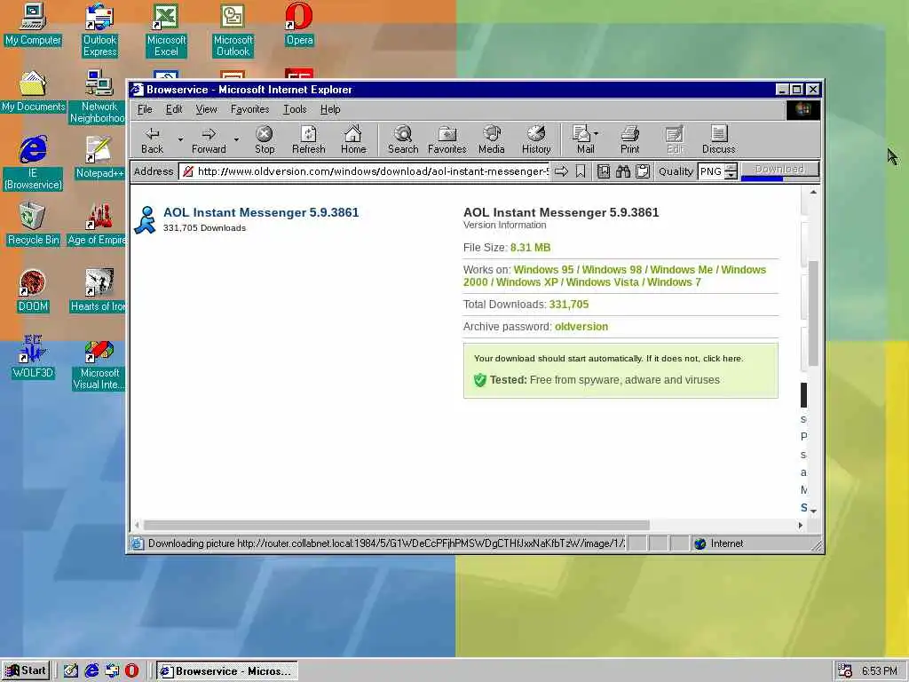
Task: Print the current page
Action: (629, 140)
